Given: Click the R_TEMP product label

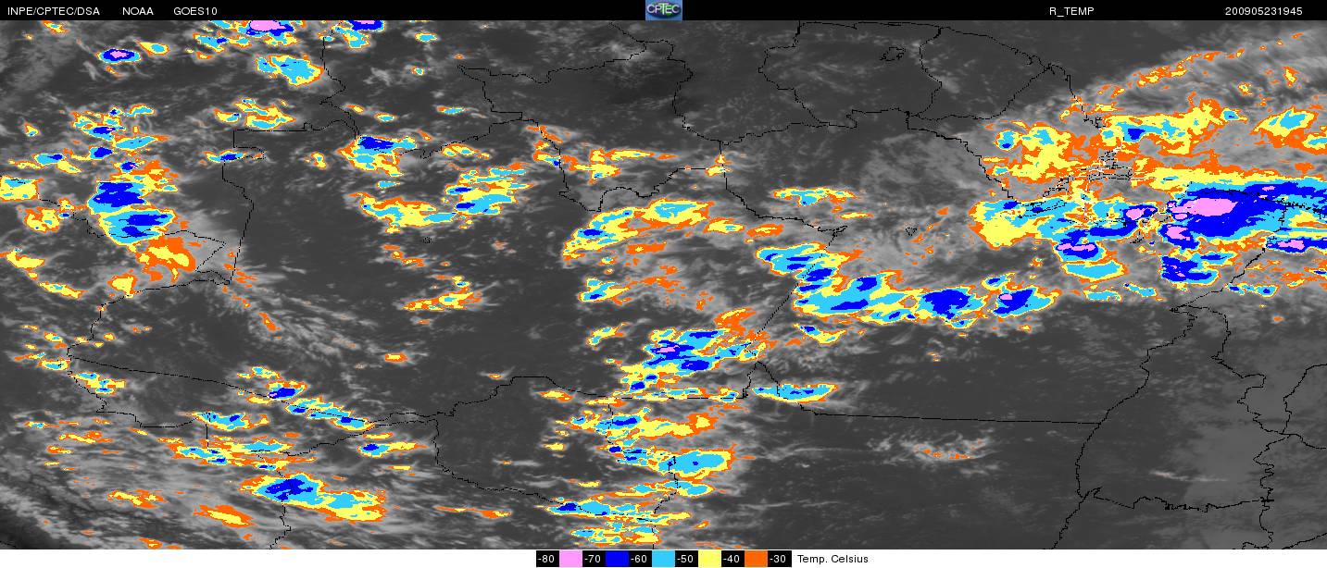Looking at the screenshot, I should coord(1070,11).
